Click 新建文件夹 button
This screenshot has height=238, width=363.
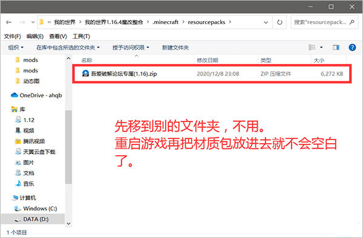pos(175,48)
